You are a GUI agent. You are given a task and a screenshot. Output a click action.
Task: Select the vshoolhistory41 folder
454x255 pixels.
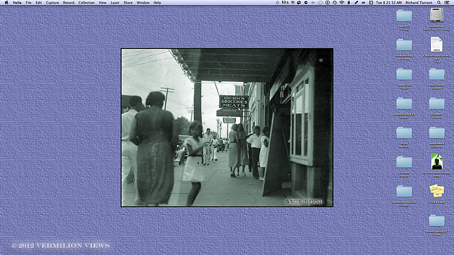click(404, 104)
